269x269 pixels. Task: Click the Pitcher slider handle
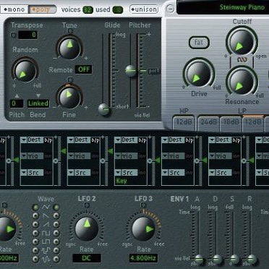(132, 71)
